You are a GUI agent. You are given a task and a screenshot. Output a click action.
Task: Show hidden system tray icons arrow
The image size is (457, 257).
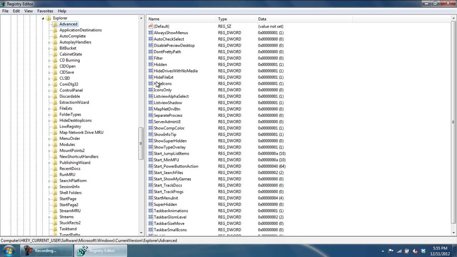(x=383, y=251)
